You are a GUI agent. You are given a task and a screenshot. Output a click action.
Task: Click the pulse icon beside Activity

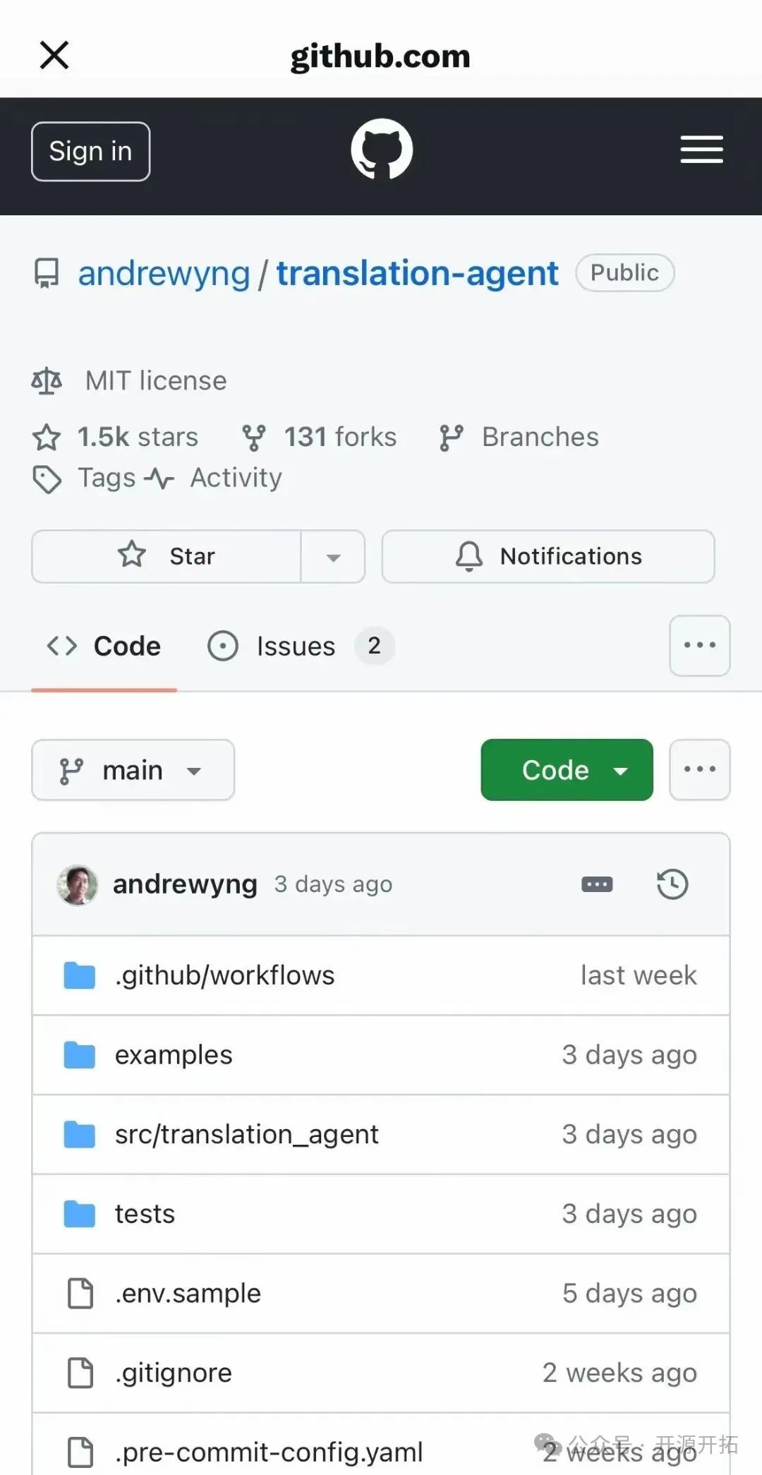tap(159, 479)
